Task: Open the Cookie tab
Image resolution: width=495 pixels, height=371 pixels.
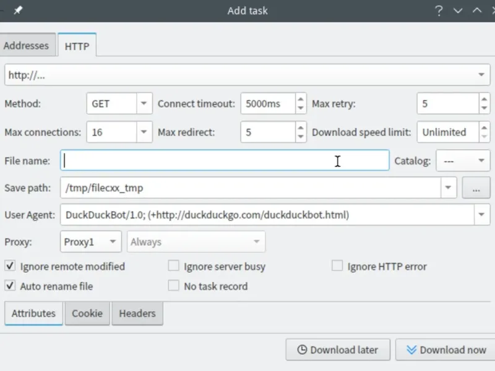Action: [87, 313]
